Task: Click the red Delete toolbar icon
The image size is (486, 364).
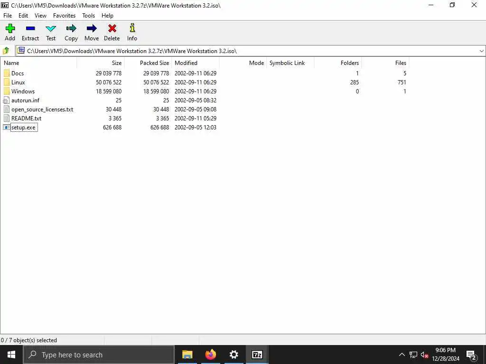Action: (x=112, y=28)
